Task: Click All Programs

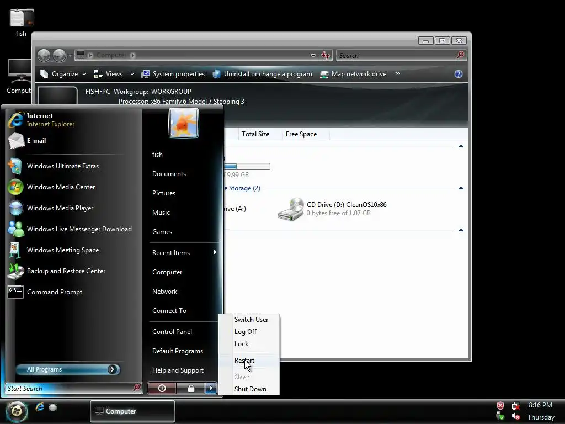Action: (x=68, y=369)
